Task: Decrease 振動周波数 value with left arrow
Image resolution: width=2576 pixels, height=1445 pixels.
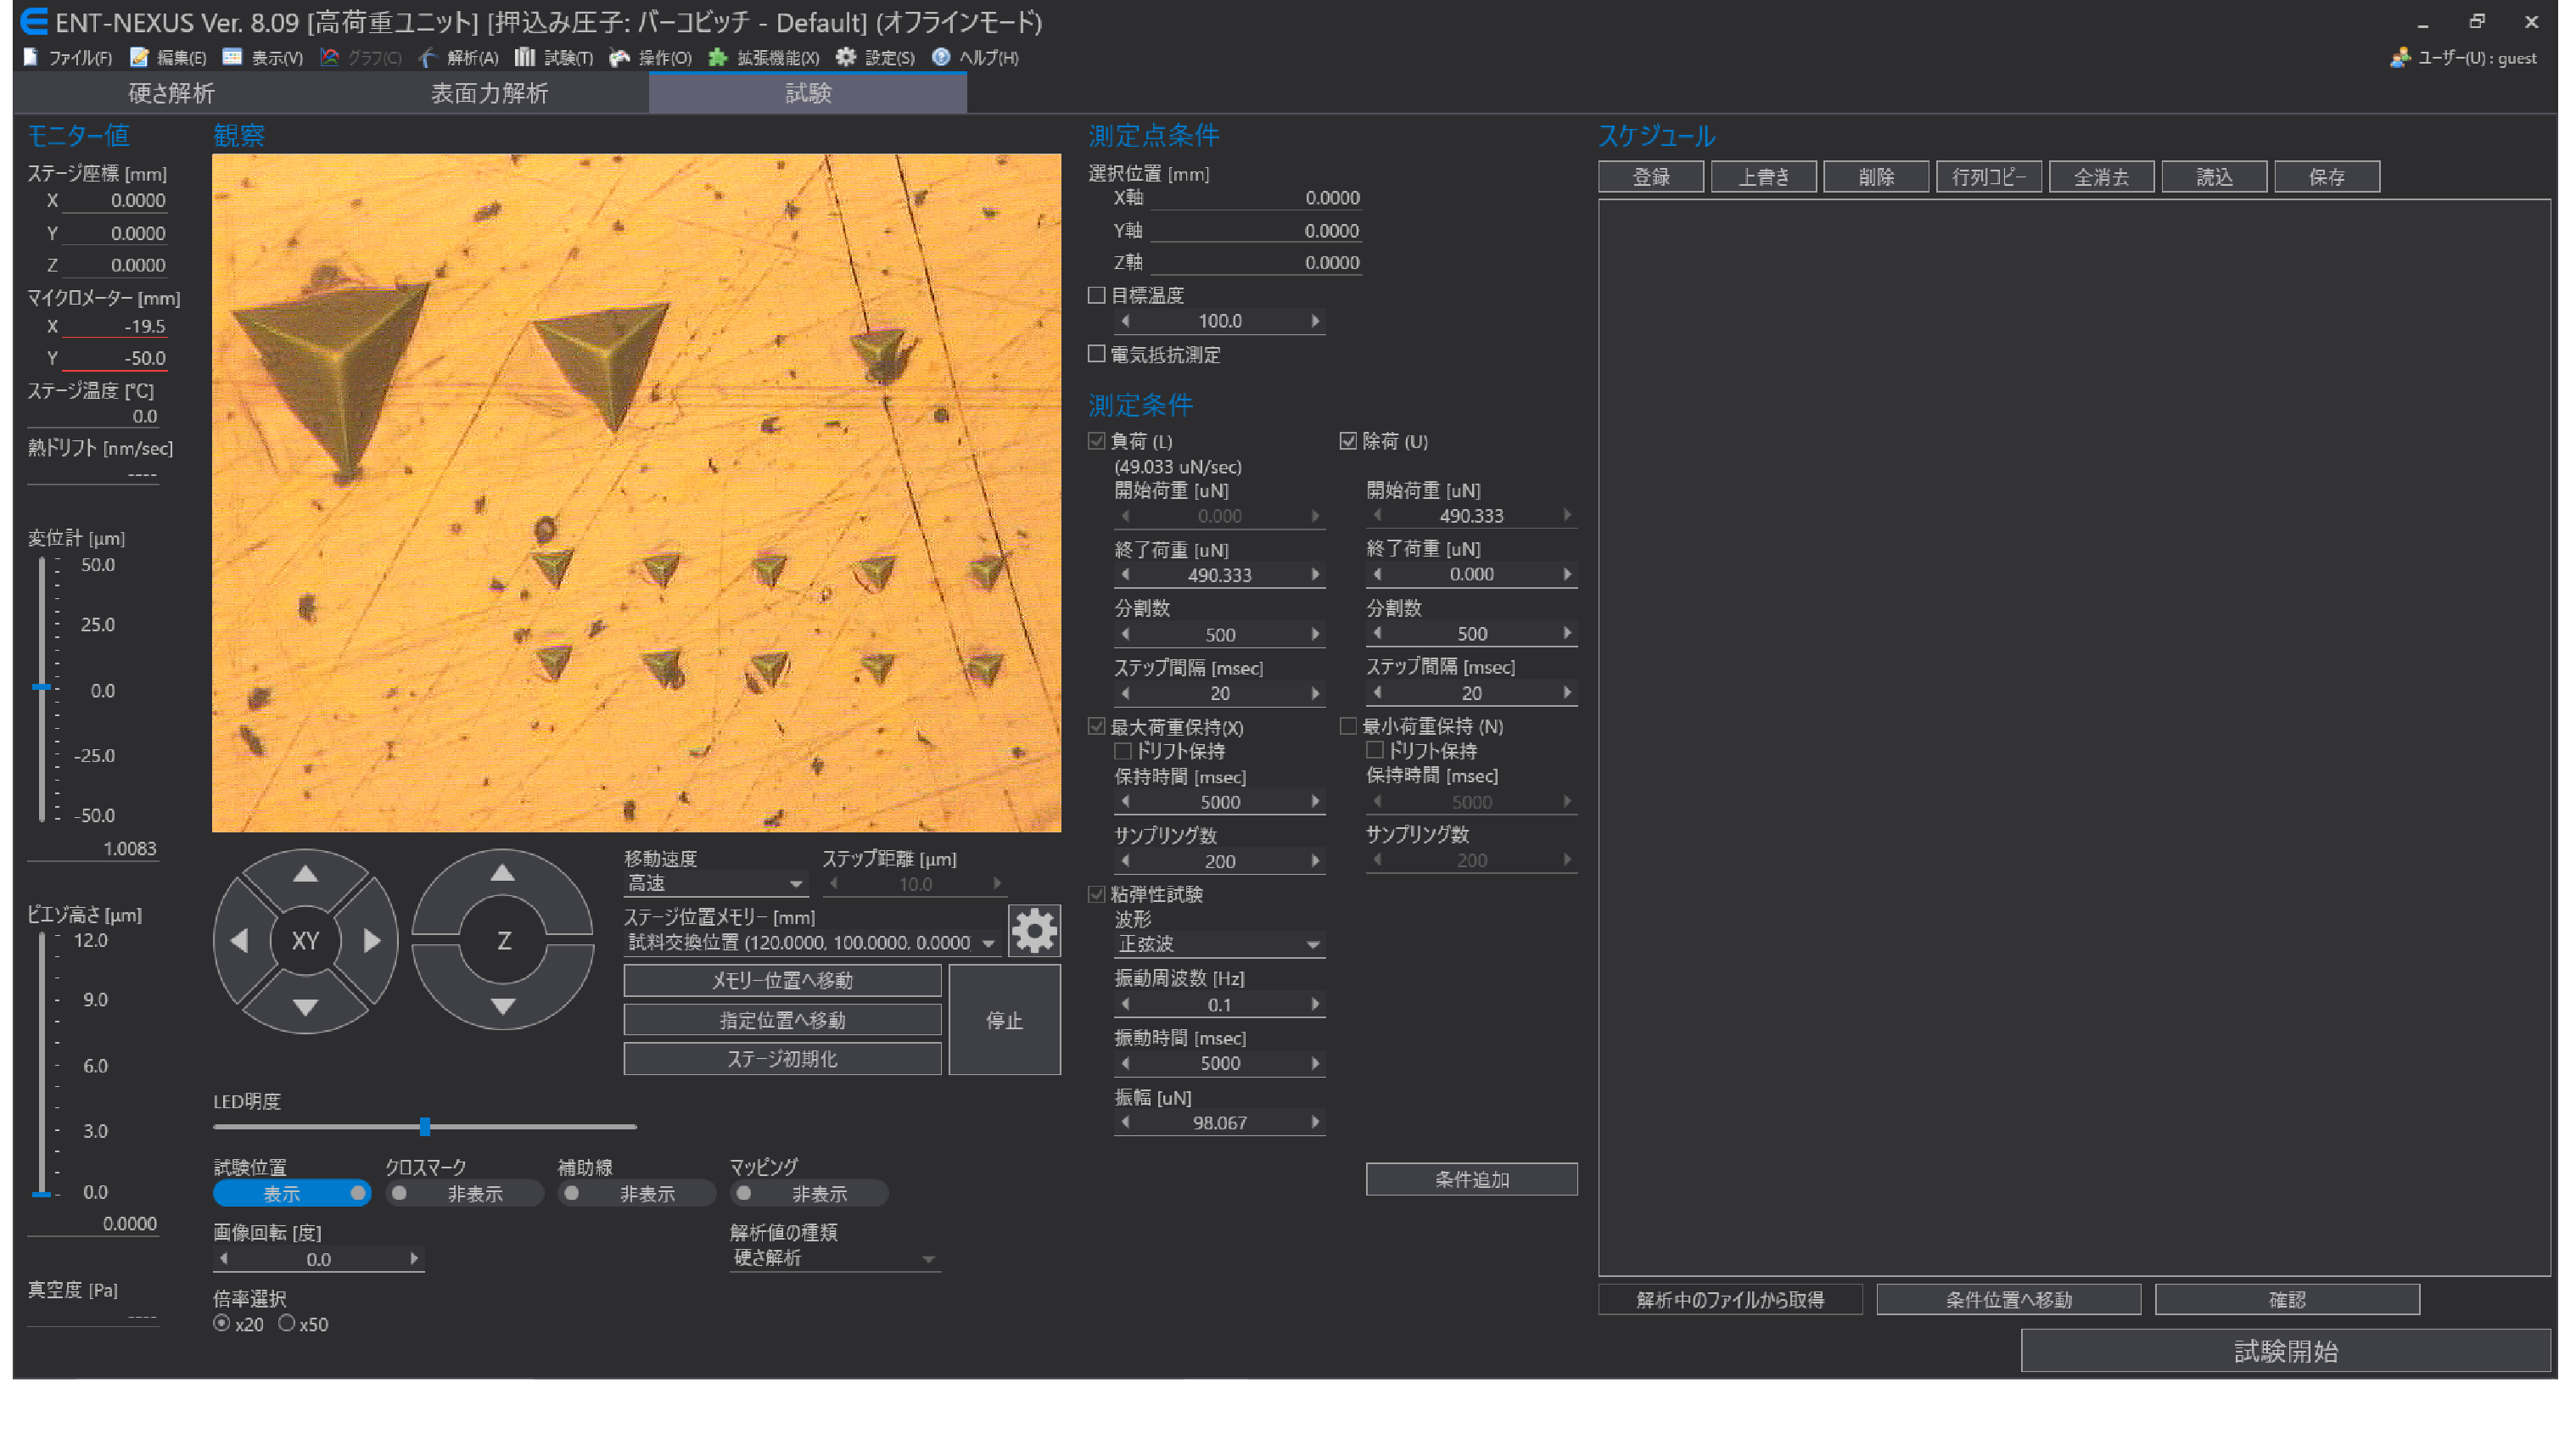Action: tap(1126, 1005)
